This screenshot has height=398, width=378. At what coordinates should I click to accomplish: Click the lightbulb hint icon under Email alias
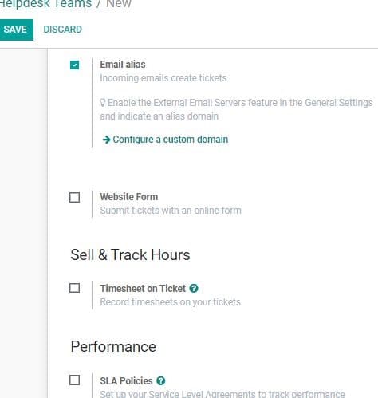tap(103, 103)
